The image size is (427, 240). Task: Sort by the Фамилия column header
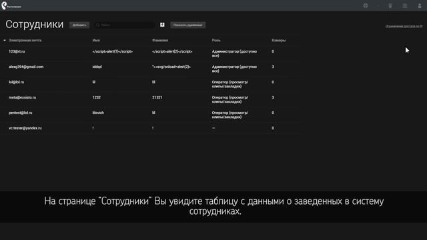(160, 40)
